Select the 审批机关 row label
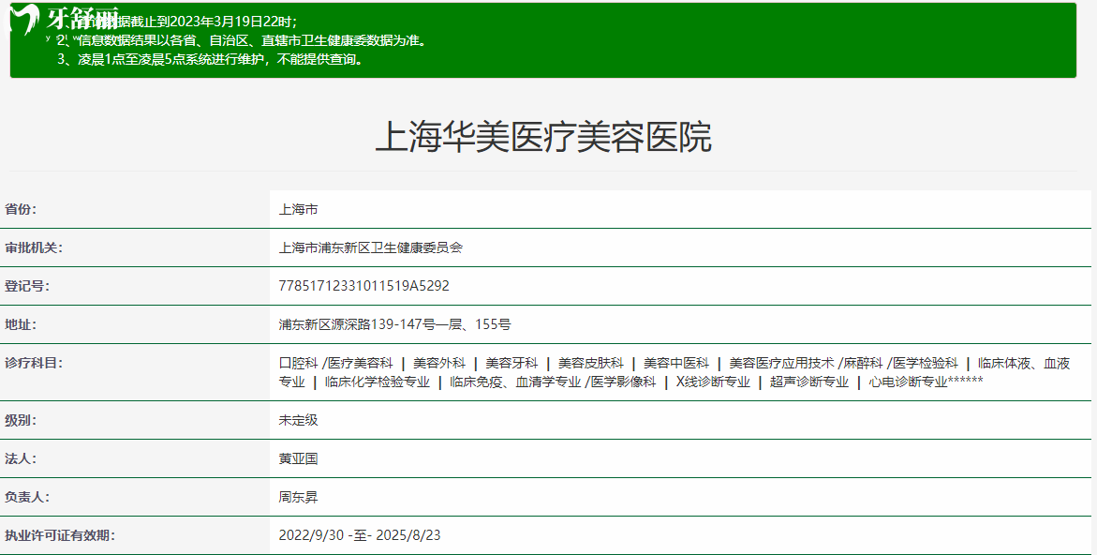Viewport: 1097px width, 555px height. (33, 247)
